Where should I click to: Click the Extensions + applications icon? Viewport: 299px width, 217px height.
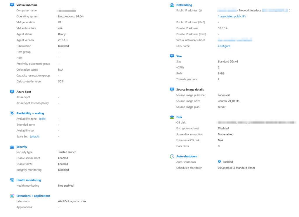pyautogui.click(x=12, y=195)
